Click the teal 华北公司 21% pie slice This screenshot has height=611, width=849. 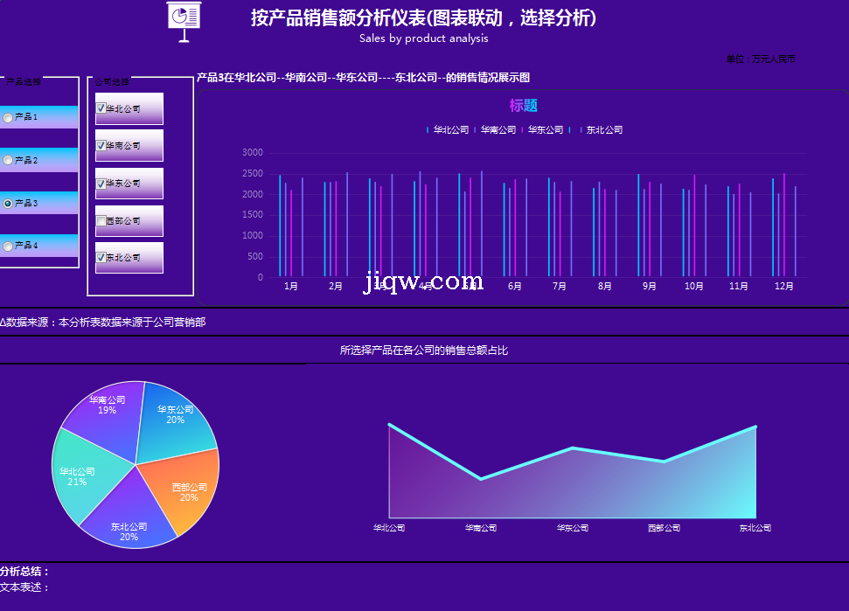pyautogui.click(x=79, y=479)
